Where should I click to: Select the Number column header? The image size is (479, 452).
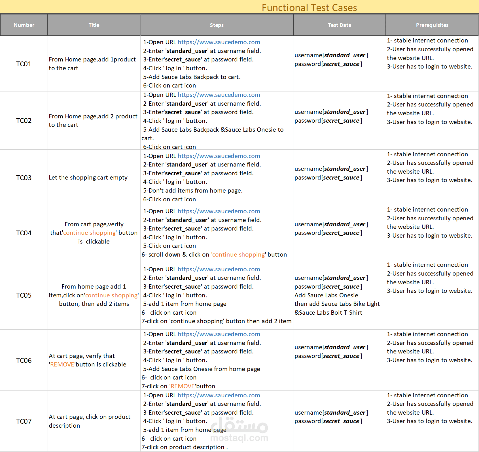[24, 25]
